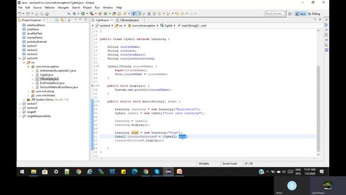Click the Quick Access search field
This screenshot has width=346, height=195.
275,14
